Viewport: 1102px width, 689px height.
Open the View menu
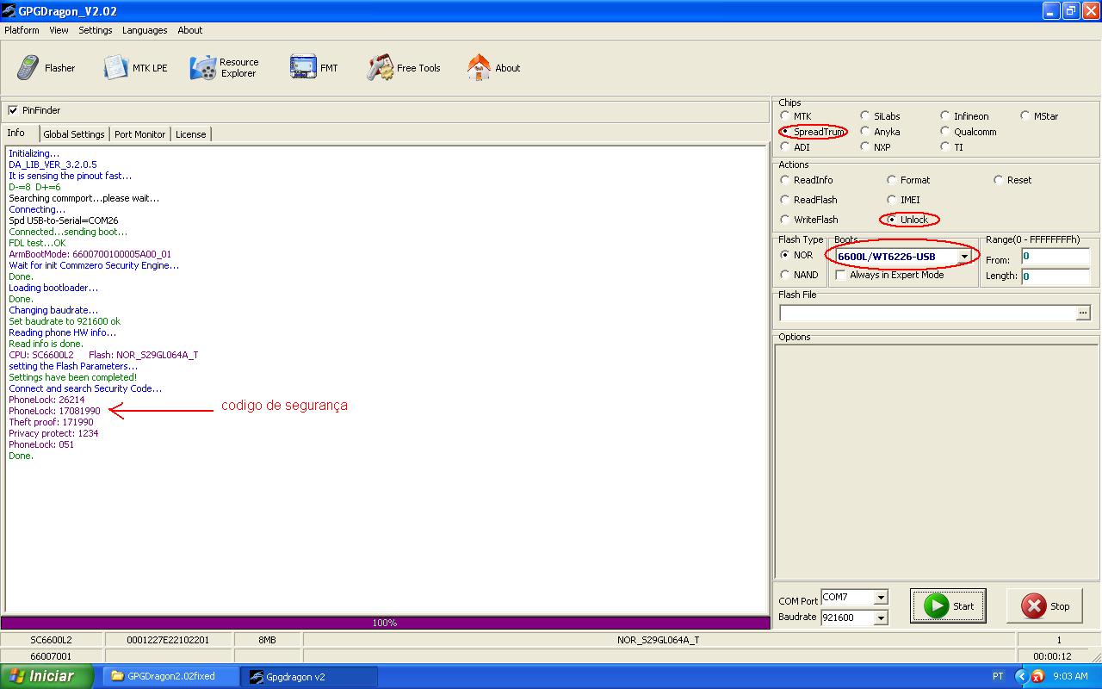59,30
